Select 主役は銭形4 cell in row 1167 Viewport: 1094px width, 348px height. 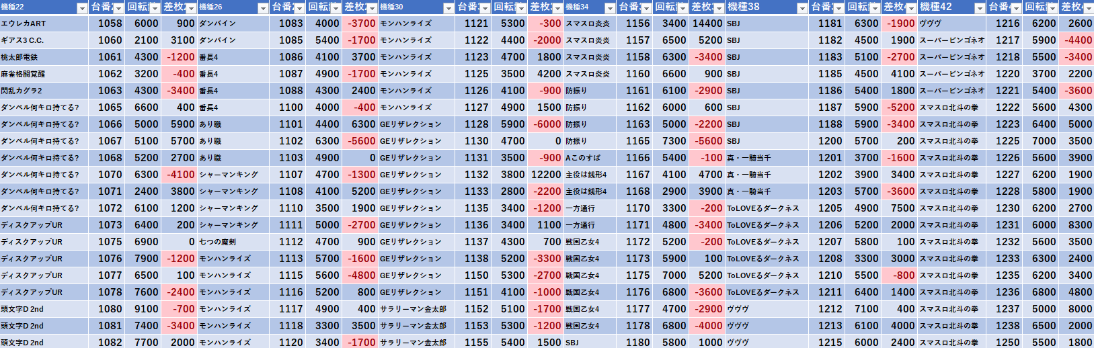(x=590, y=175)
